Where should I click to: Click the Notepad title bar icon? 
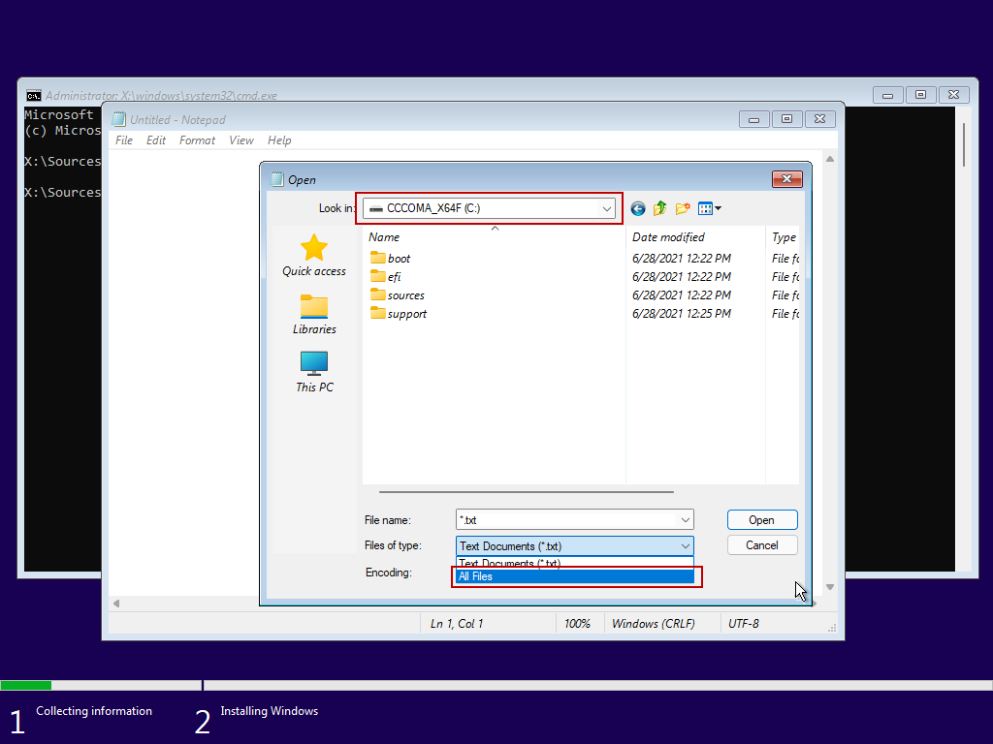tap(118, 119)
